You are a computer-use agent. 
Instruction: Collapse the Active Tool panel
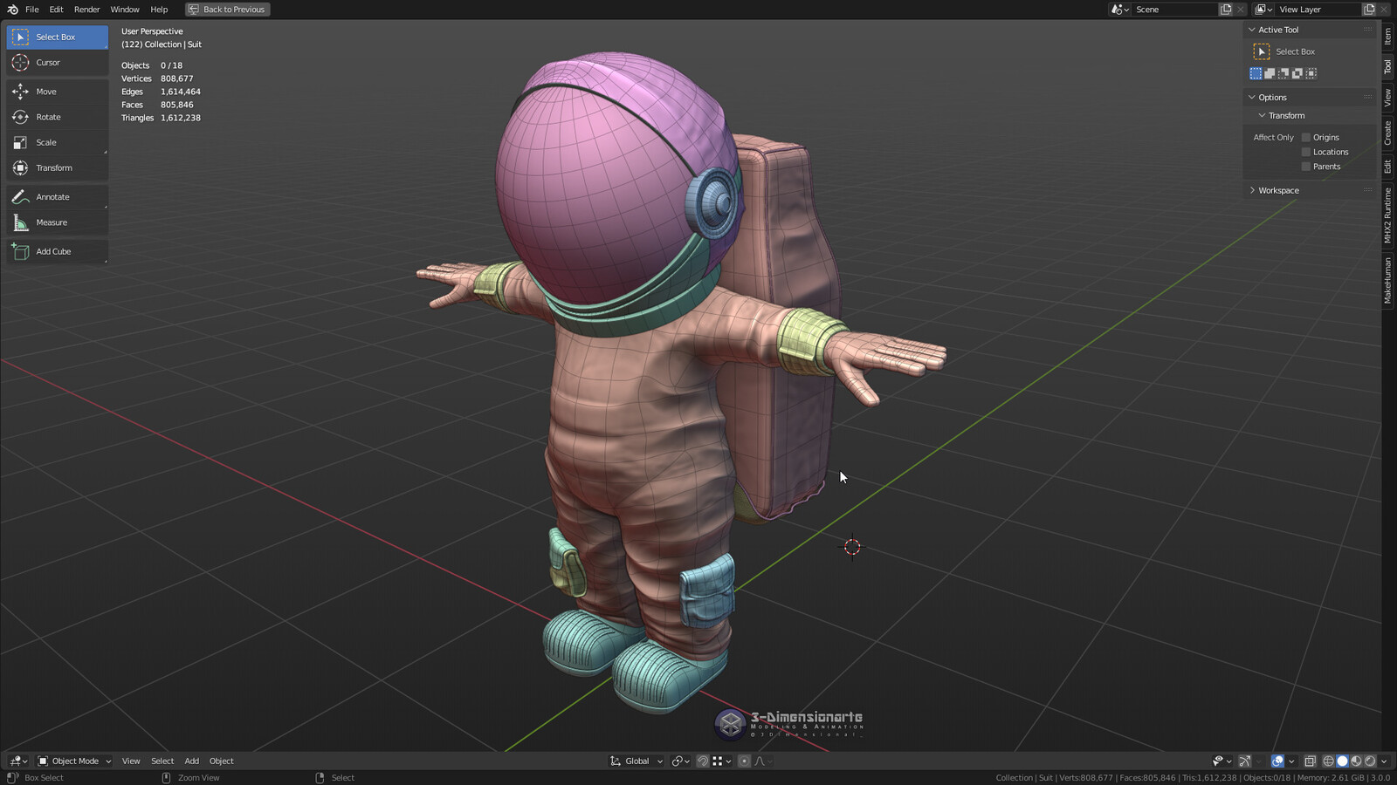1252,30
